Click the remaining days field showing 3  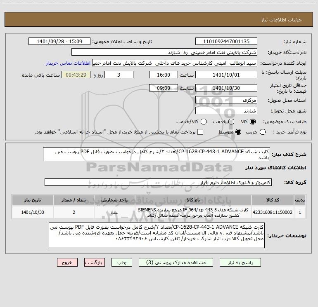[119, 75]
